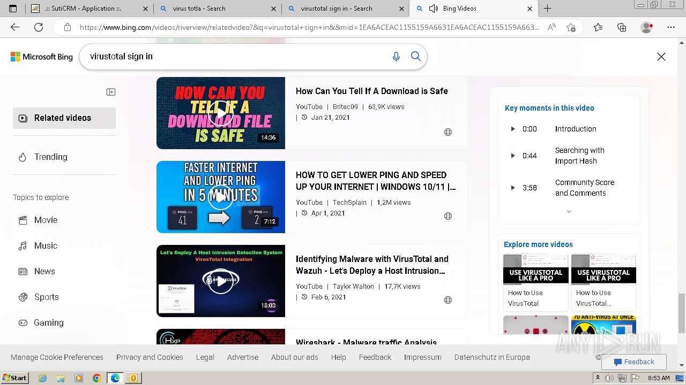The width and height of the screenshot is (686, 385).
Task: Refresh the current page
Action: point(39,27)
